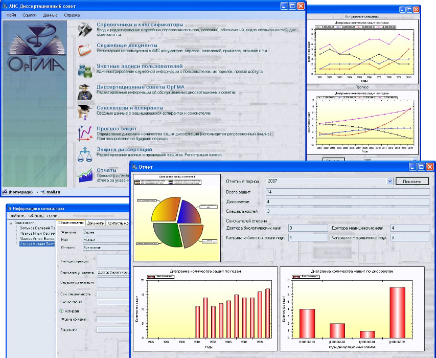Click the Служебные документы heading

pos(127,45)
